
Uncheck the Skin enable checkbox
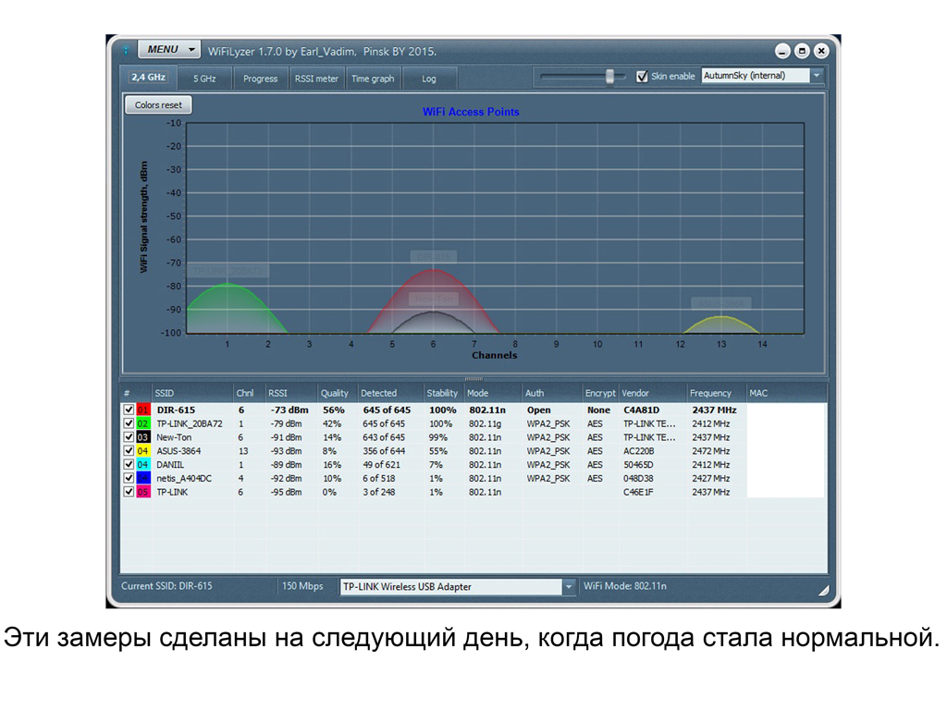click(643, 77)
